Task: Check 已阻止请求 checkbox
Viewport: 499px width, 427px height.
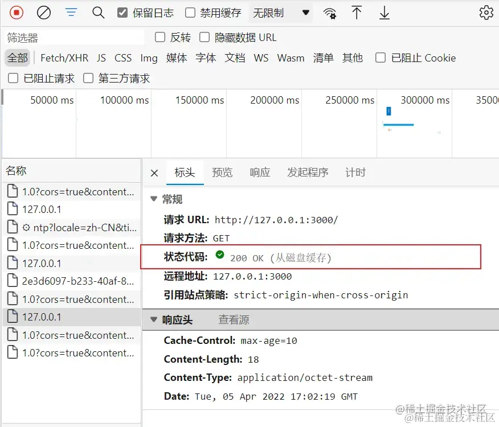Action: coord(13,78)
